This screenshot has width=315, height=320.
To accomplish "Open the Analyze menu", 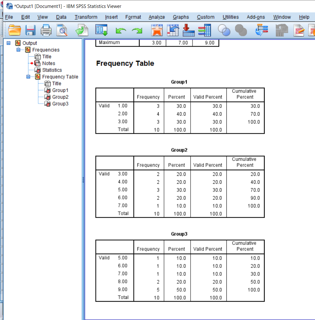I will [156, 17].
